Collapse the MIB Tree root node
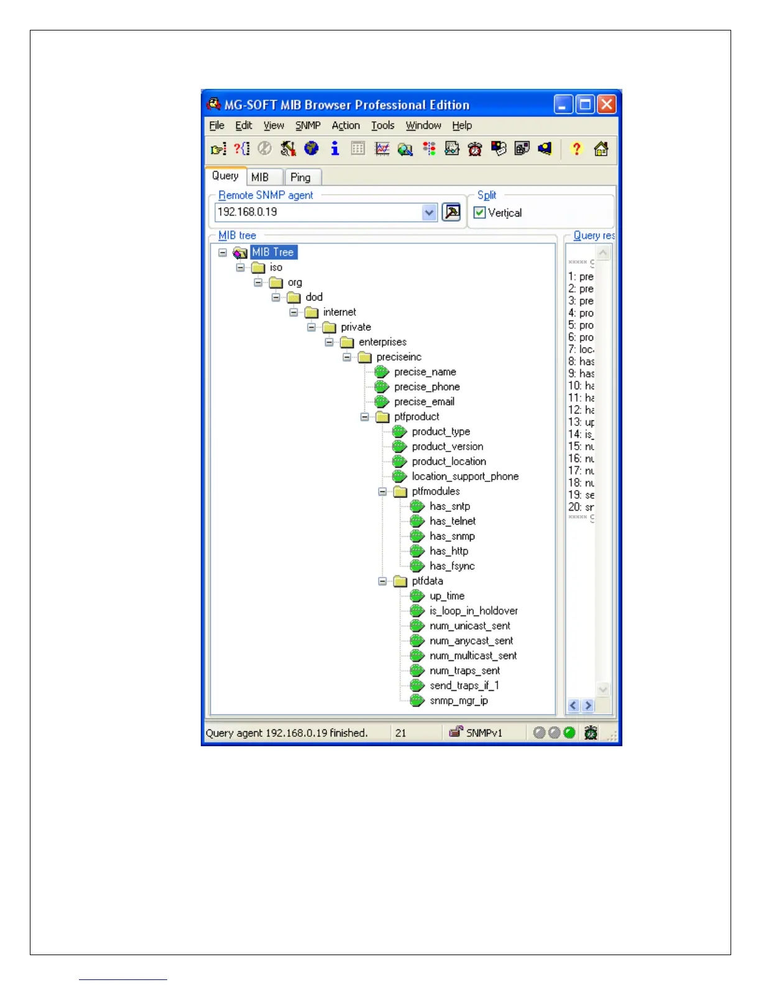This screenshot has height=985, width=761. pyautogui.click(x=223, y=252)
